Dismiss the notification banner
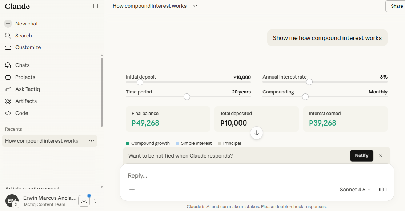This screenshot has height=211, width=405. [381, 156]
